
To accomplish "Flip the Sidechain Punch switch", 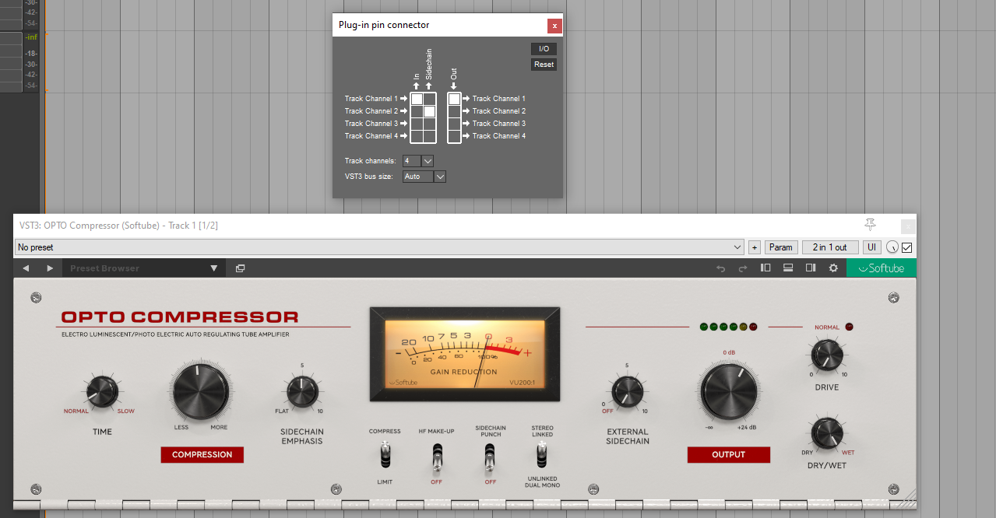I will [490, 457].
